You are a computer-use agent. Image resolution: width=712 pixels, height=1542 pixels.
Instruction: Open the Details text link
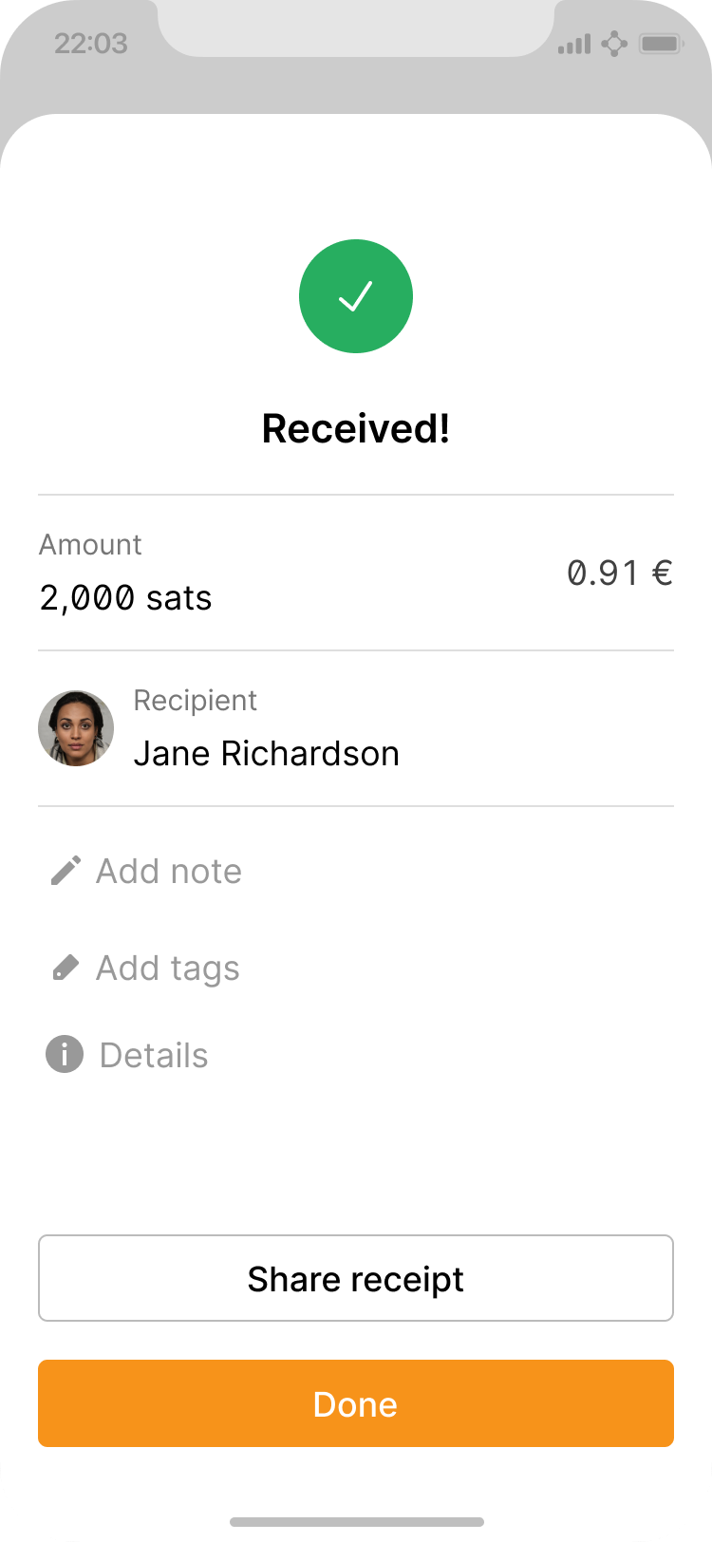click(154, 1055)
